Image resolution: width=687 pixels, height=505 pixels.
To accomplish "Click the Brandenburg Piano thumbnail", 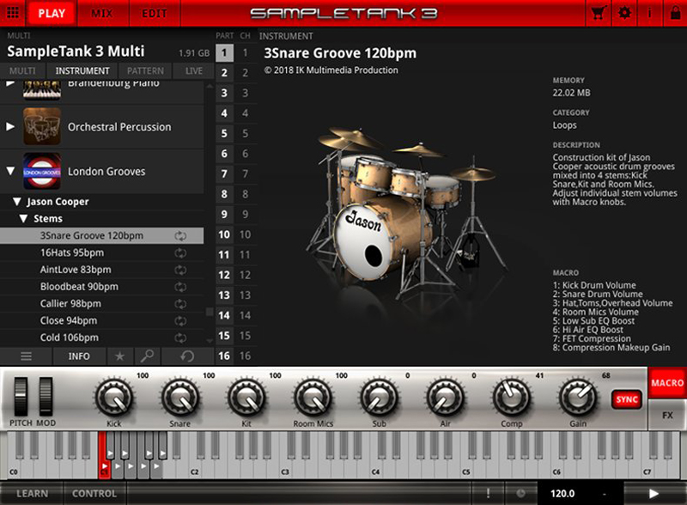I will click(x=41, y=90).
